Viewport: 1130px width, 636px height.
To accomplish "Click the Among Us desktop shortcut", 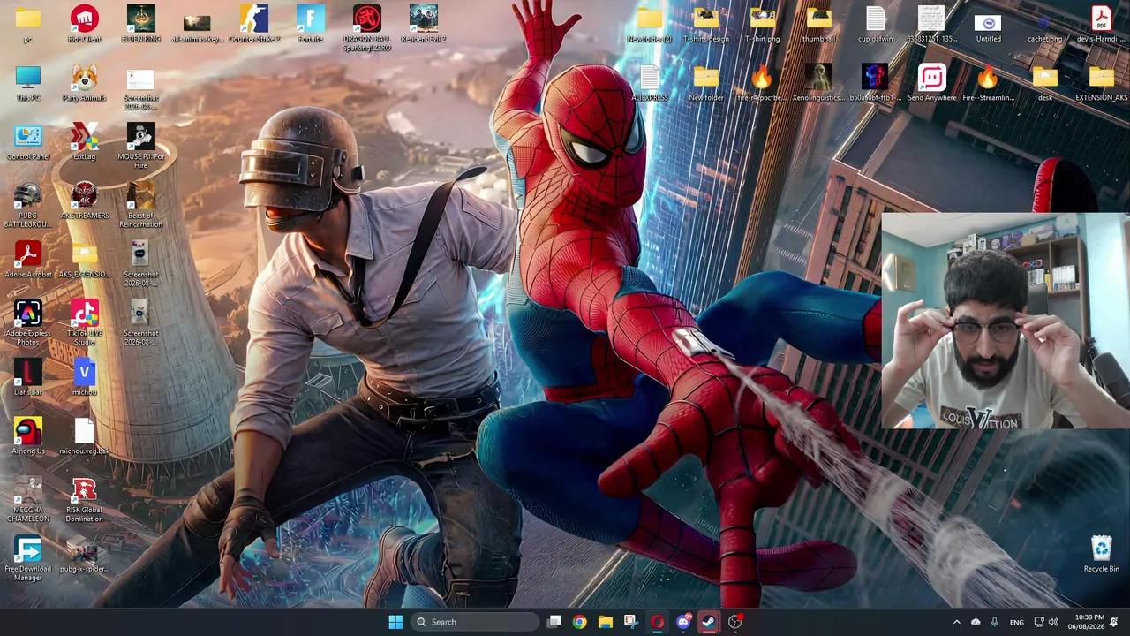I will click(27, 437).
